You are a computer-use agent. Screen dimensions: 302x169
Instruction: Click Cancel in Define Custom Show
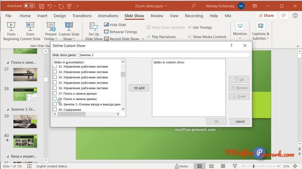pyautogui.click(x=240, y=121)
